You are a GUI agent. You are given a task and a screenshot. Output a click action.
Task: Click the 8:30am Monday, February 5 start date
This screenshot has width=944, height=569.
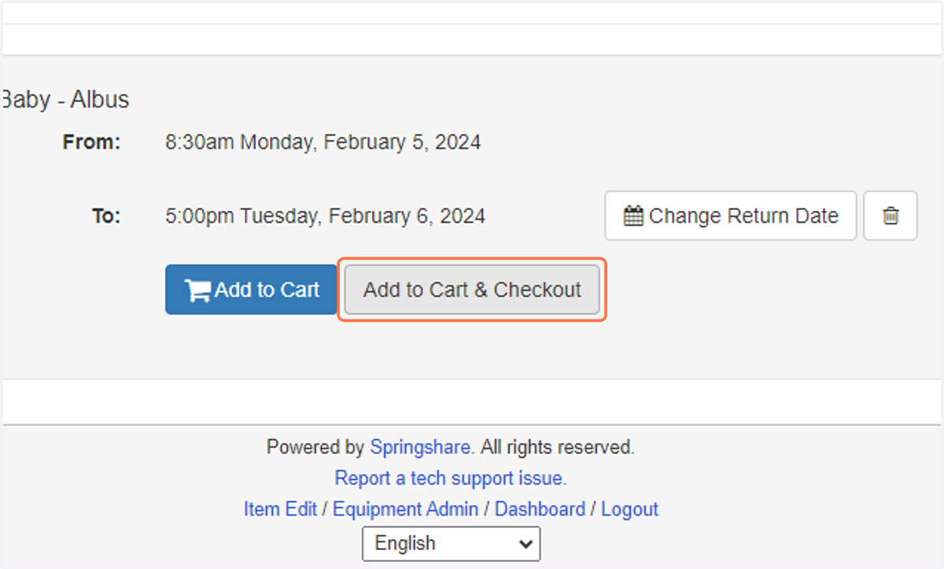pyautogui.click(x=323, y=142)
